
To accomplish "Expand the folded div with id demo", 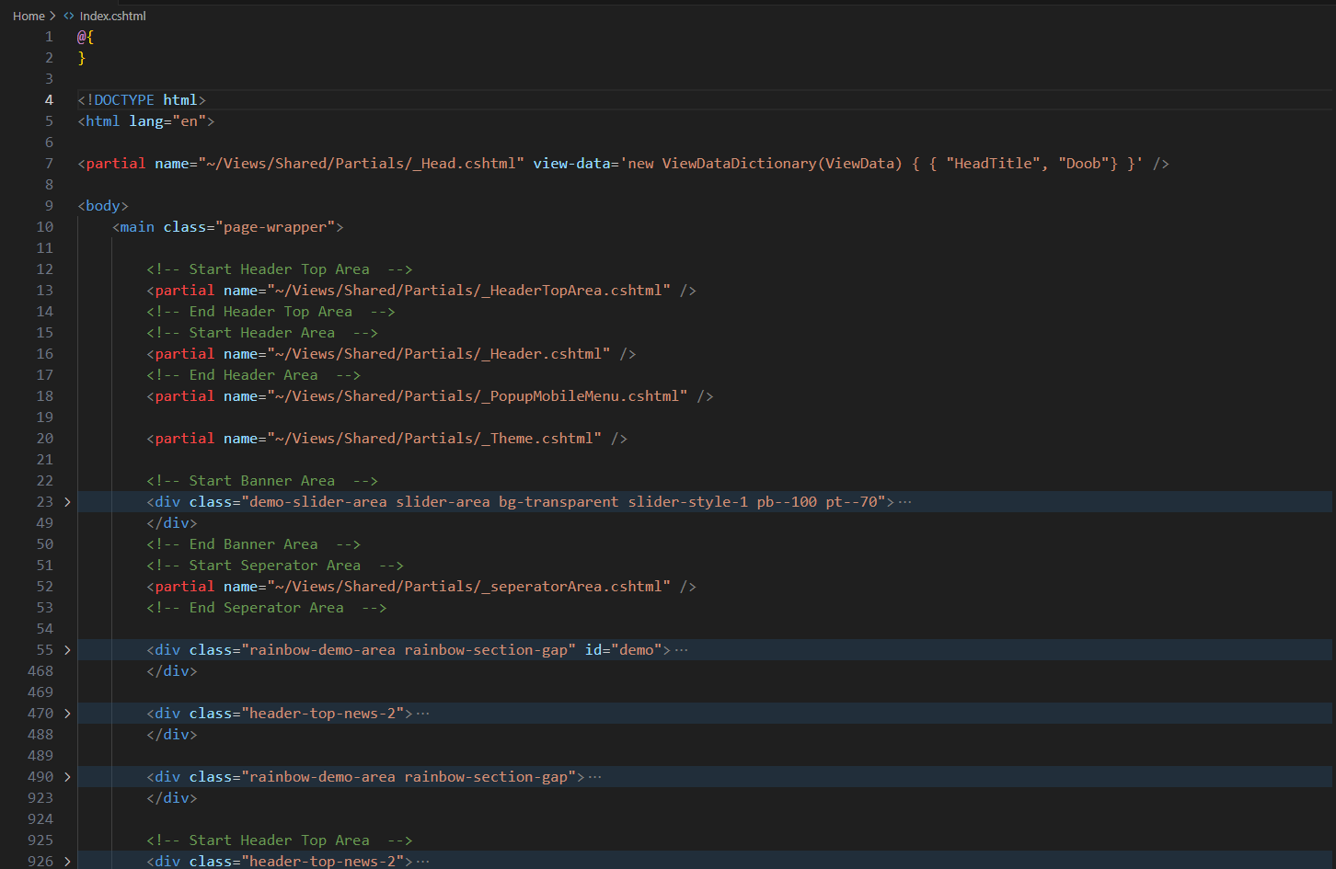I will (67, 650).
